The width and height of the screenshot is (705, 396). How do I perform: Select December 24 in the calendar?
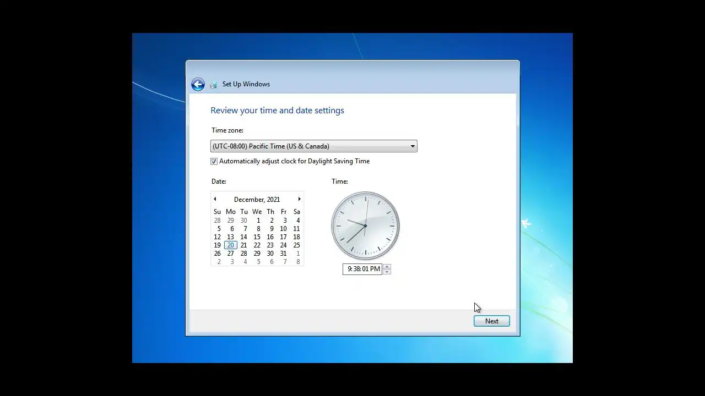tap(283, 245)
